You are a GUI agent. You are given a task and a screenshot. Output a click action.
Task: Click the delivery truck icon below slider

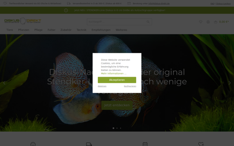pos(89,144)
